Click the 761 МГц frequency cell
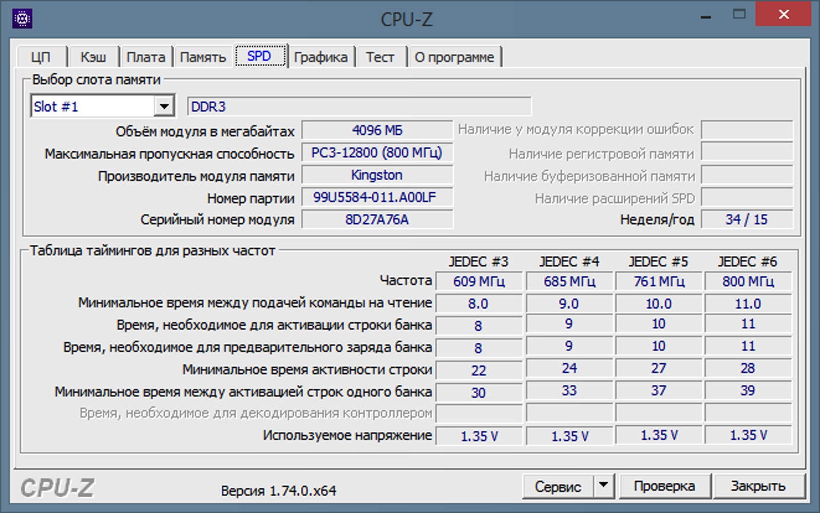 (659, 281)
